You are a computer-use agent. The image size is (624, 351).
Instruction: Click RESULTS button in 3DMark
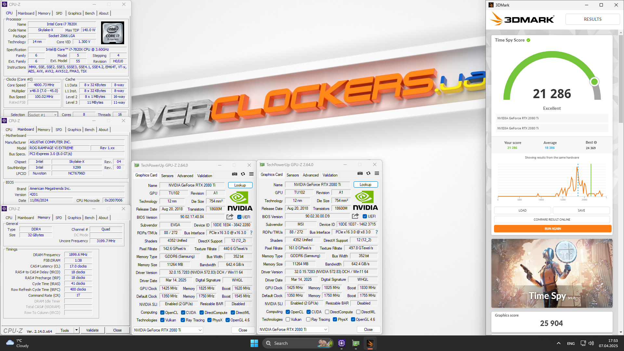592,19
